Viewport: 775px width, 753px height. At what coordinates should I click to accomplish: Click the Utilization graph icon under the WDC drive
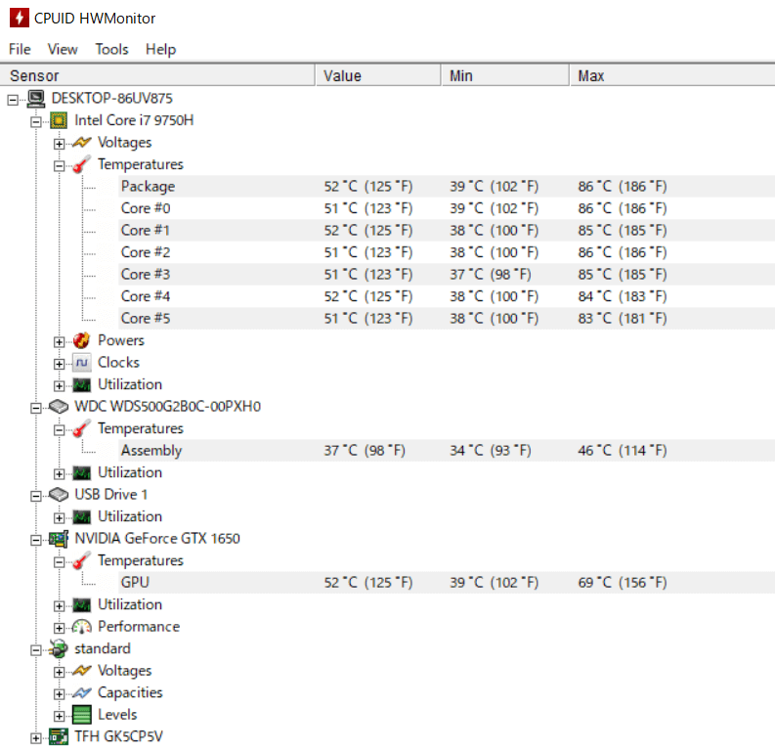[81, 472]
